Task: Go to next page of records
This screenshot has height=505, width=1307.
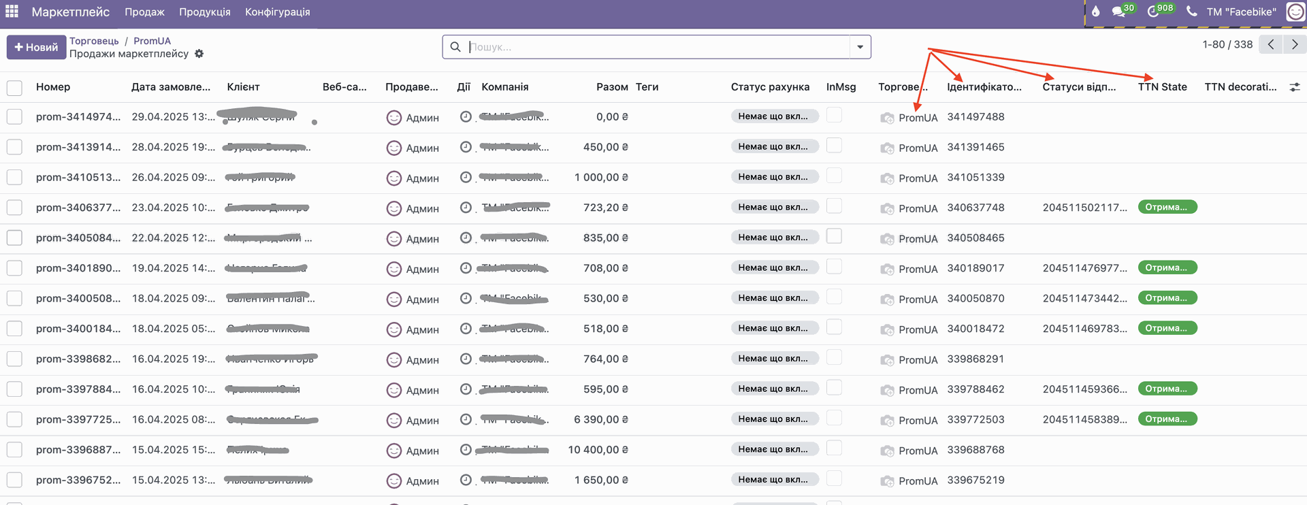Action: [x=1295, y=44]
